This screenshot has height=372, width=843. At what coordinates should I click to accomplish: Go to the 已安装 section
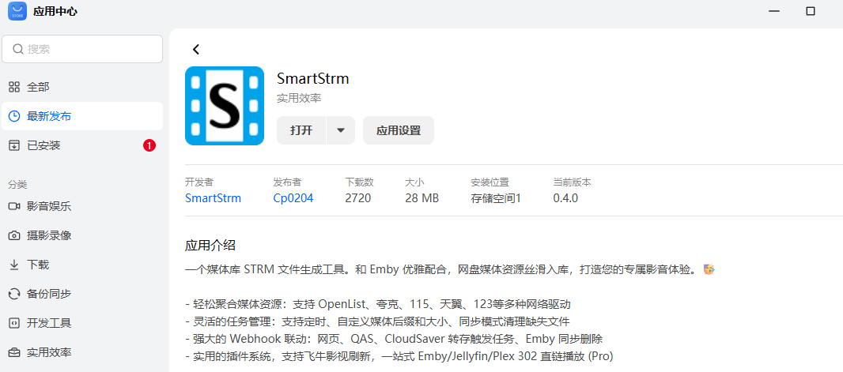click(82, 145)
